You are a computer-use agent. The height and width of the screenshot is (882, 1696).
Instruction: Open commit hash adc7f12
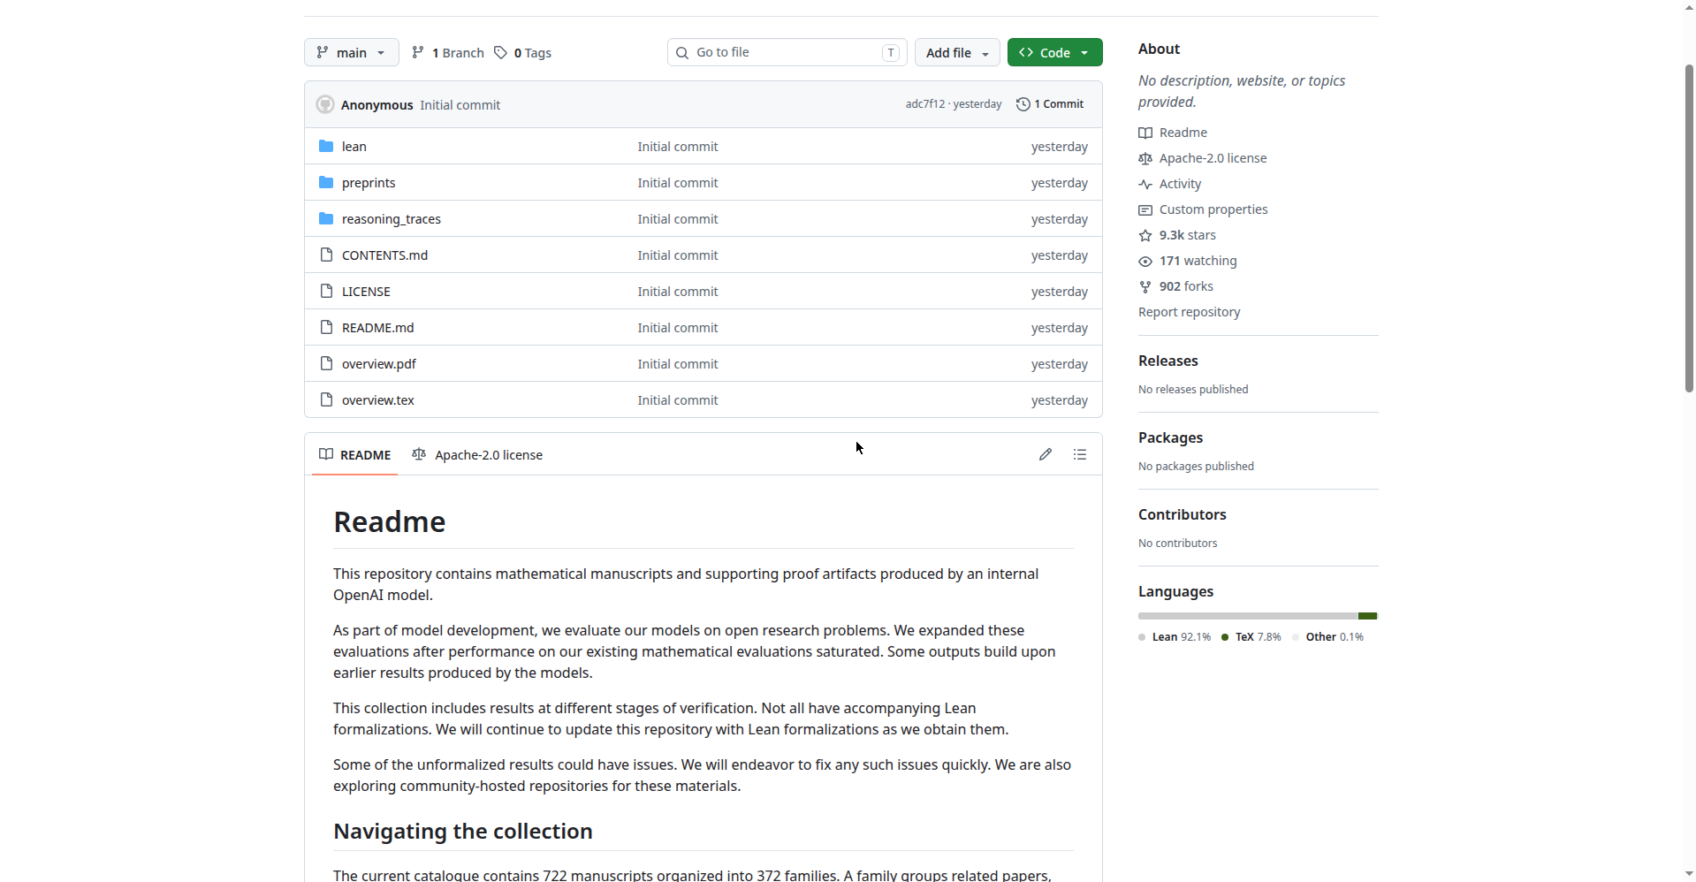pos(924,104)
